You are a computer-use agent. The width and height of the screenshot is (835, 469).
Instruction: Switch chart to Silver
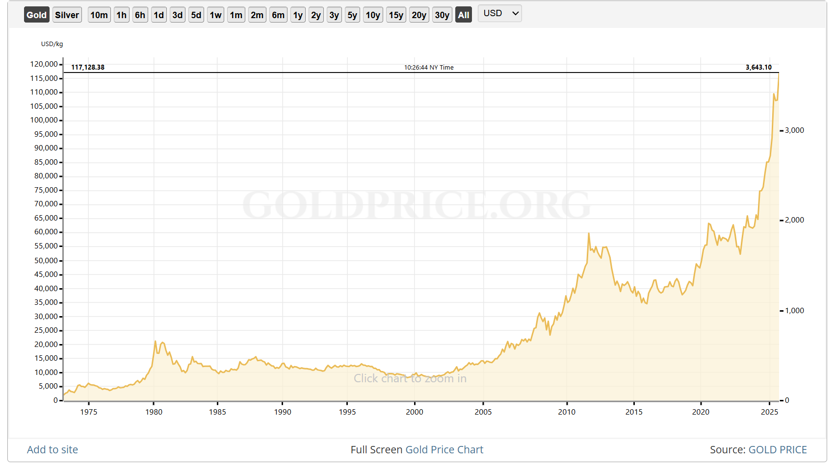[67, 15]
